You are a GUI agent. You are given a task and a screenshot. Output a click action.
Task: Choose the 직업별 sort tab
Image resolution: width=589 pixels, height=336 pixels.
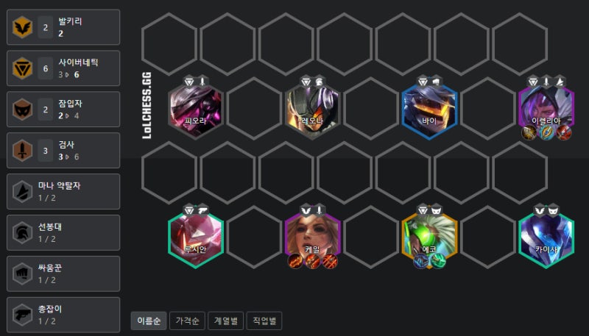[264, 321]
